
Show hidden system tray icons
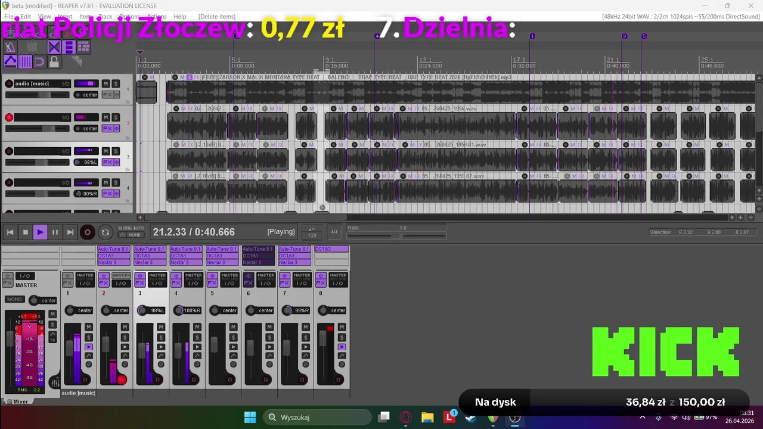643,417
